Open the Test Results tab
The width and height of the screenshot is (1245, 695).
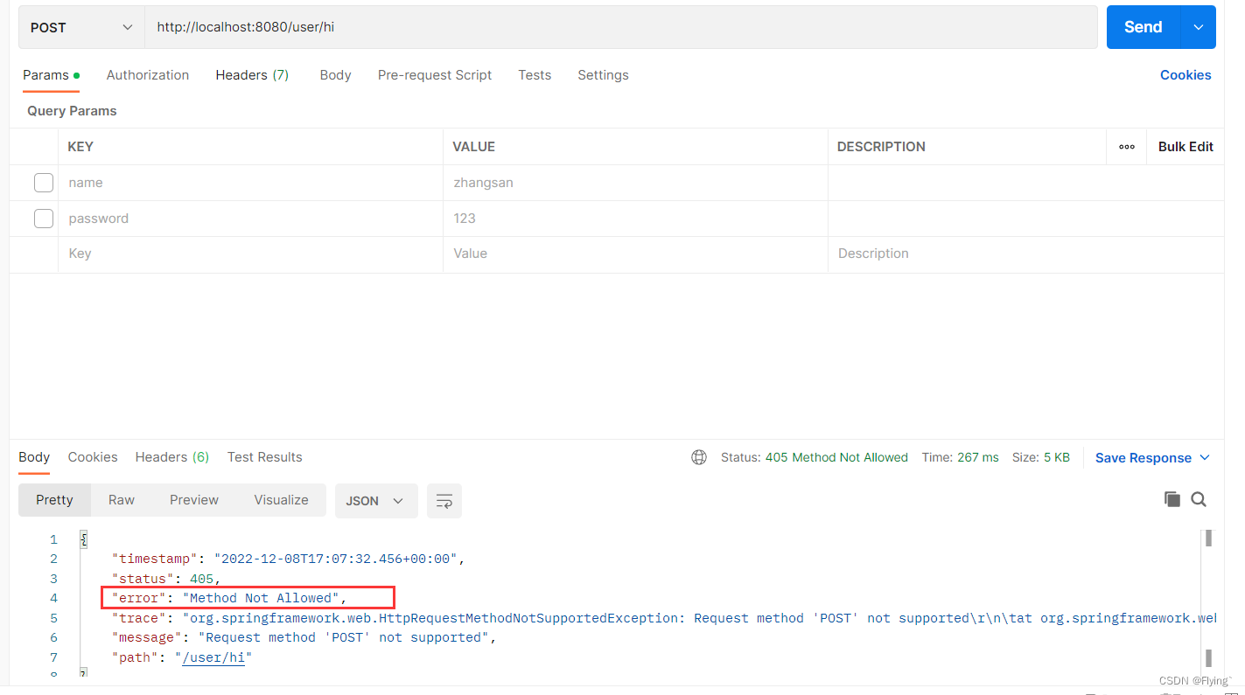[264, 457]
